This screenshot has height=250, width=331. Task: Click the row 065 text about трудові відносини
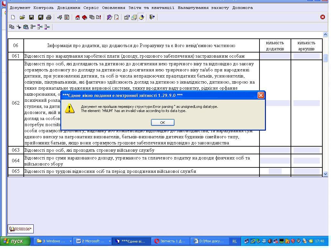[x=110, y=171]
